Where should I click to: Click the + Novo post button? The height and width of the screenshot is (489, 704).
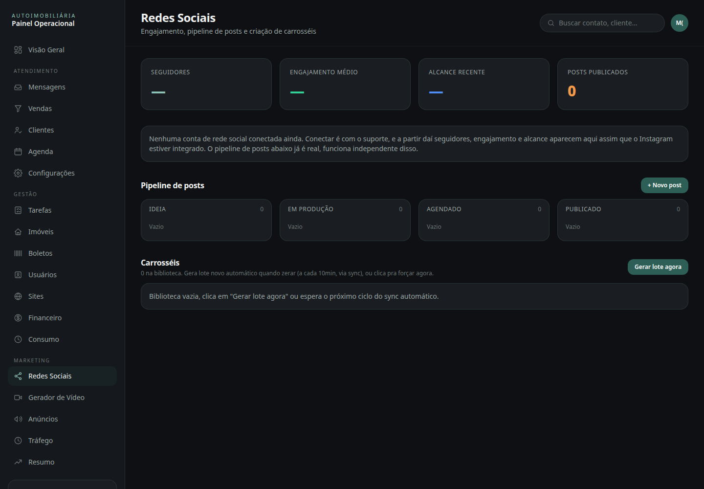coord(664,185)
